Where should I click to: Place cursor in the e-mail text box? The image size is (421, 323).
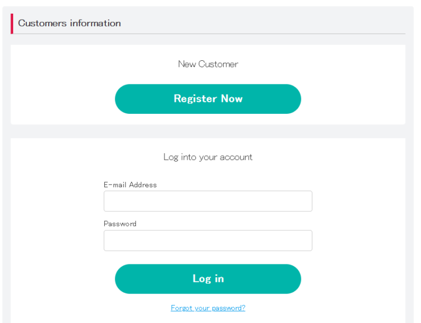[208, 201]
